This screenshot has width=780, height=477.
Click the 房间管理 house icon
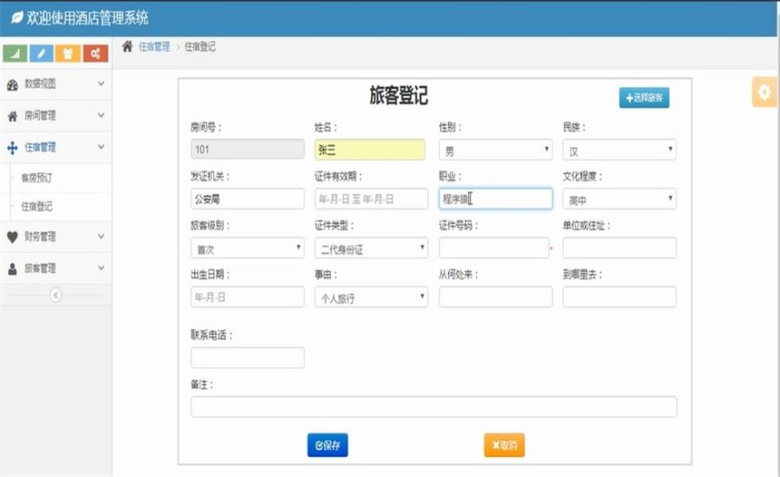[12, 116]
